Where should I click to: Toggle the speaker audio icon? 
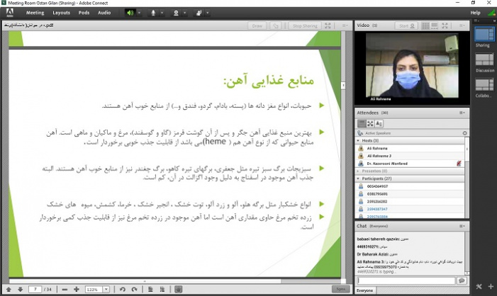[x=130, y=13]
